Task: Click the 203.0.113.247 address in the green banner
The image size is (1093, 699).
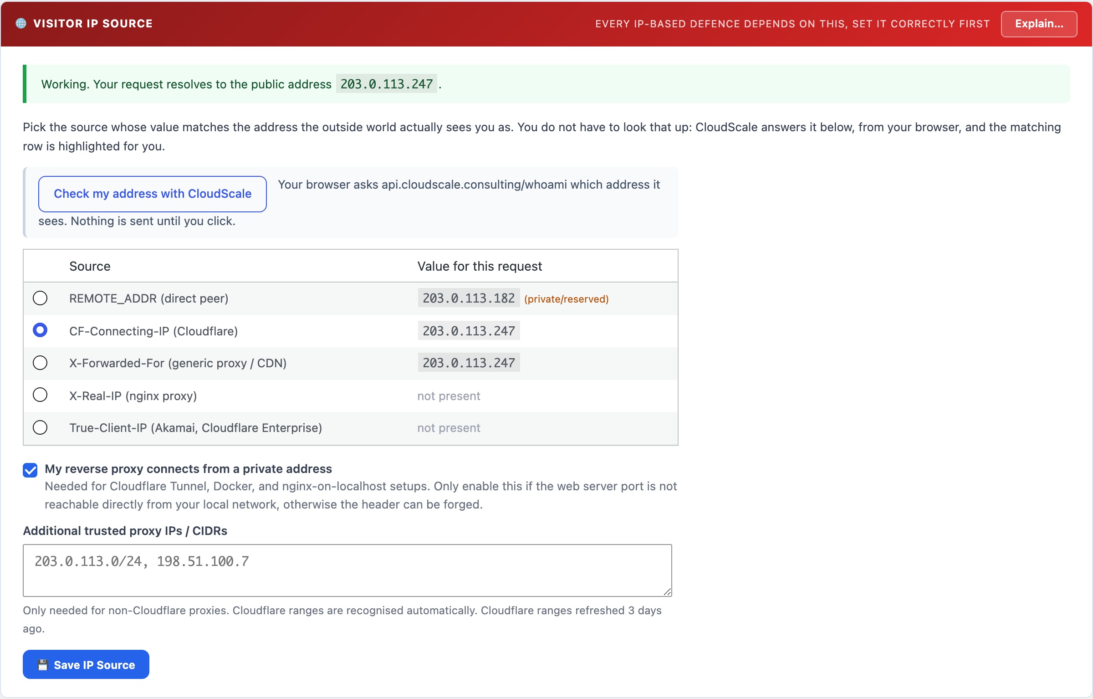Action: pyautogui.click(x=387, y=84)
